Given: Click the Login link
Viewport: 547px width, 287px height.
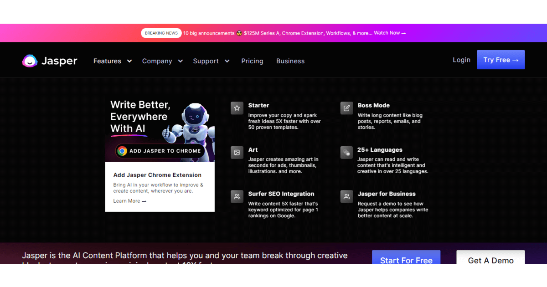Looking at the screenshot, I should click(x=461, y=60).
